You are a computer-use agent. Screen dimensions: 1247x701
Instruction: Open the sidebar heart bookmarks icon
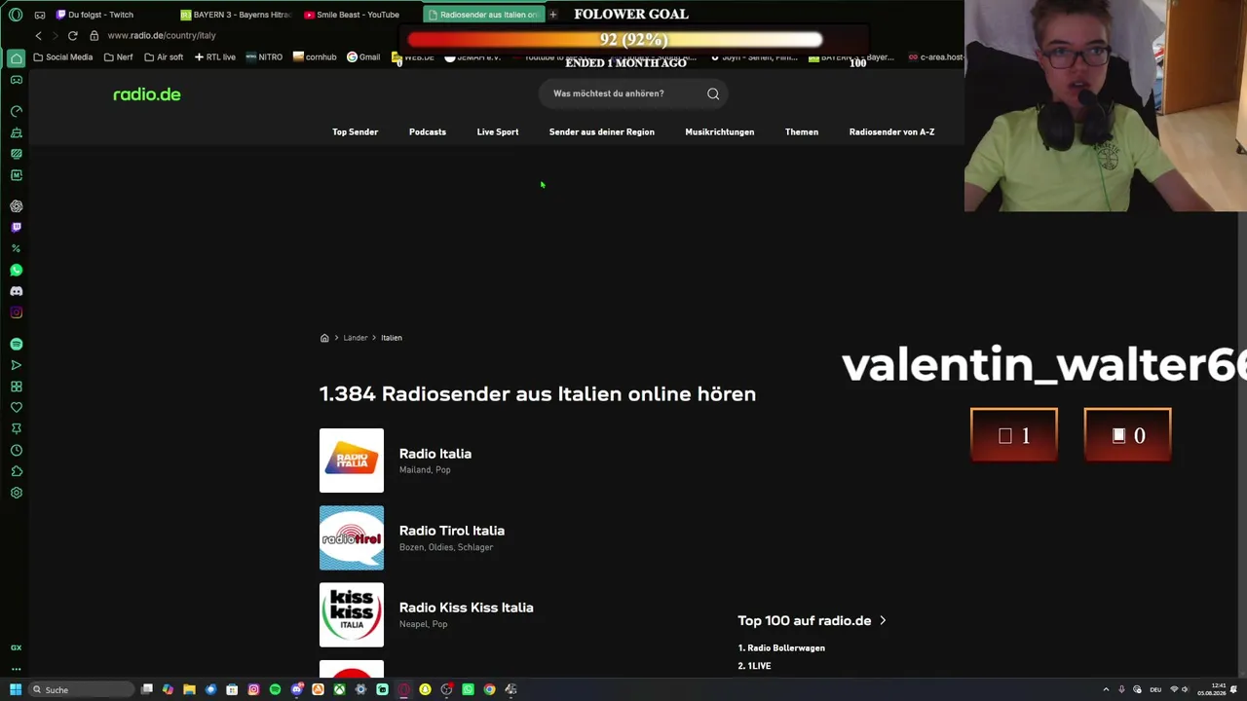(17, 408)
